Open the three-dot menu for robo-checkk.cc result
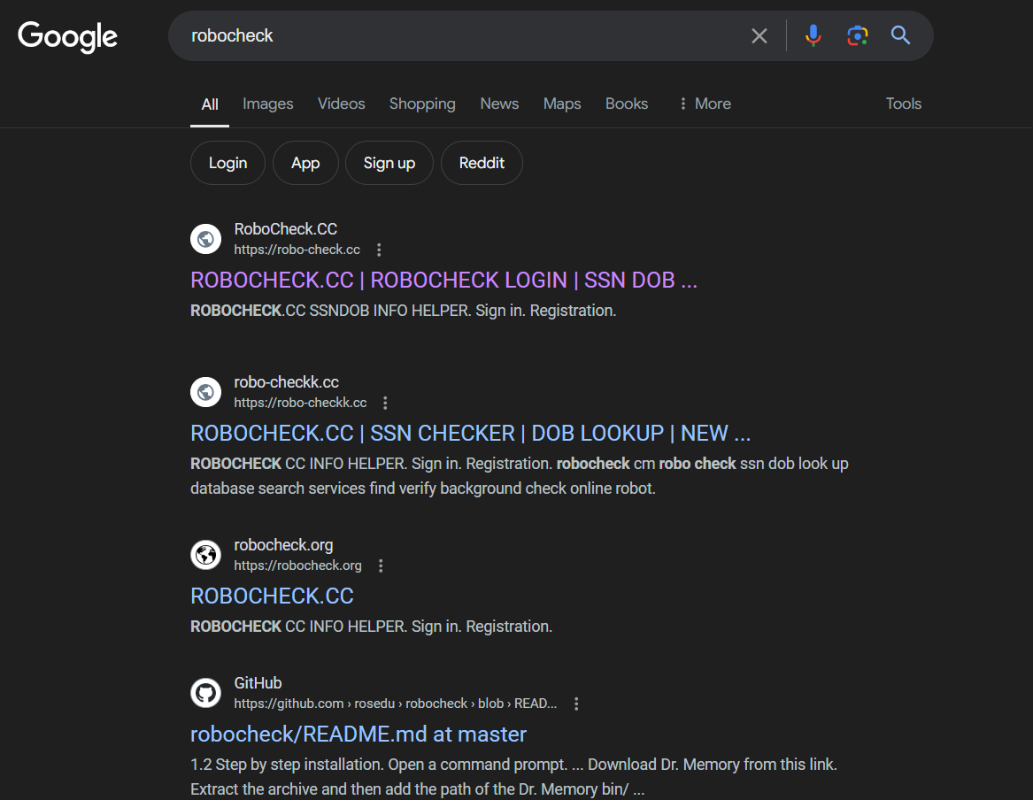1033x800 pixels. tap(385, 403)
